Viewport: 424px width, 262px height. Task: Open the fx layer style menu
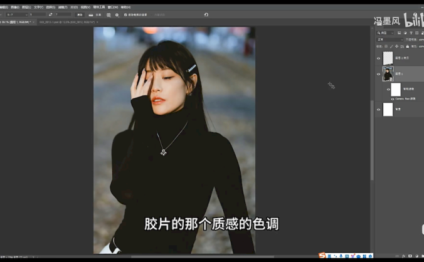[x=403, y=256]
